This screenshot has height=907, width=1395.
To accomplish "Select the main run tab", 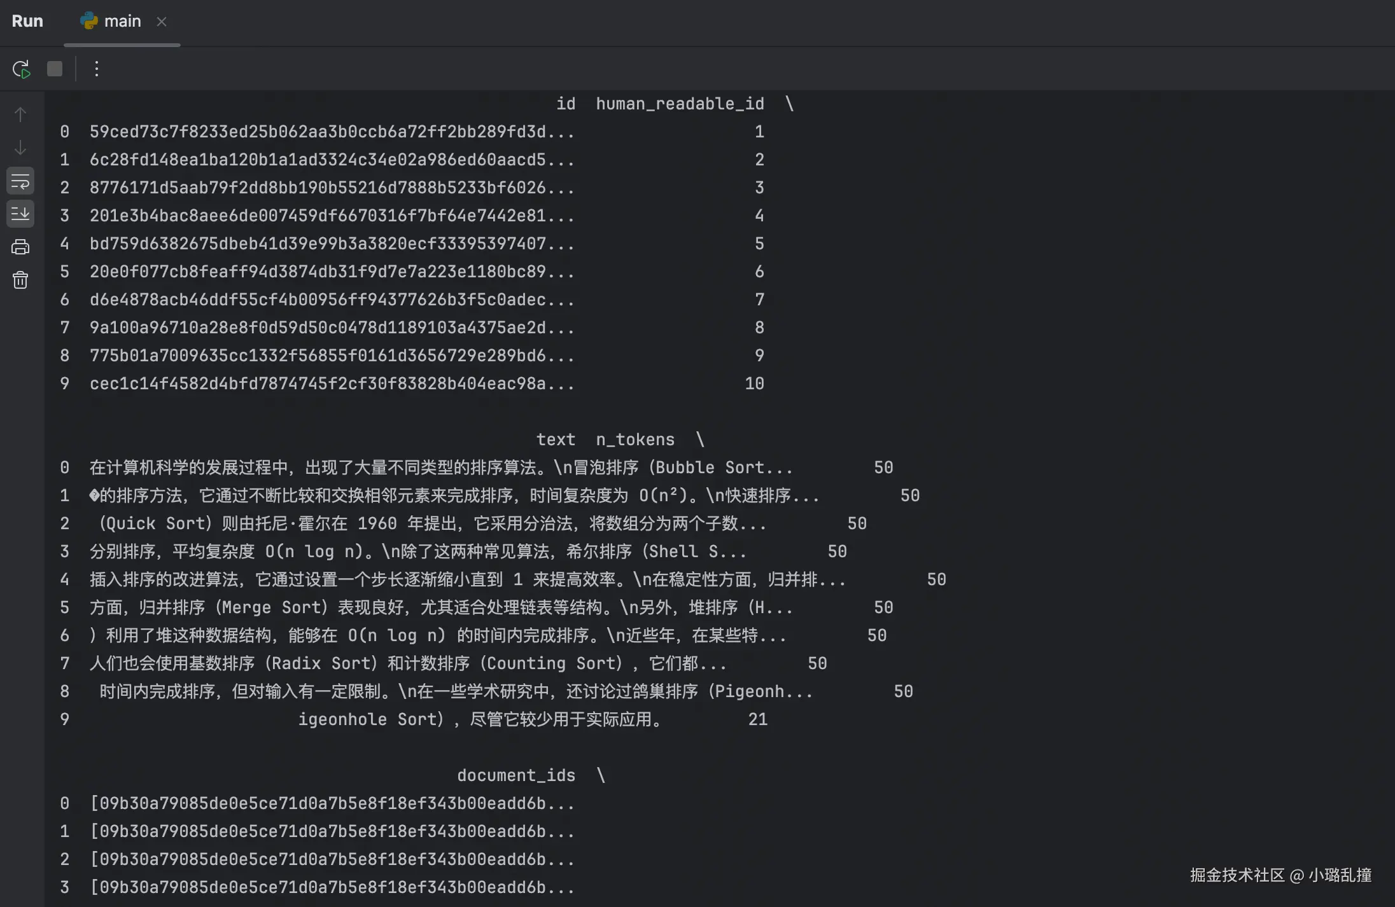I will (122, 22).
